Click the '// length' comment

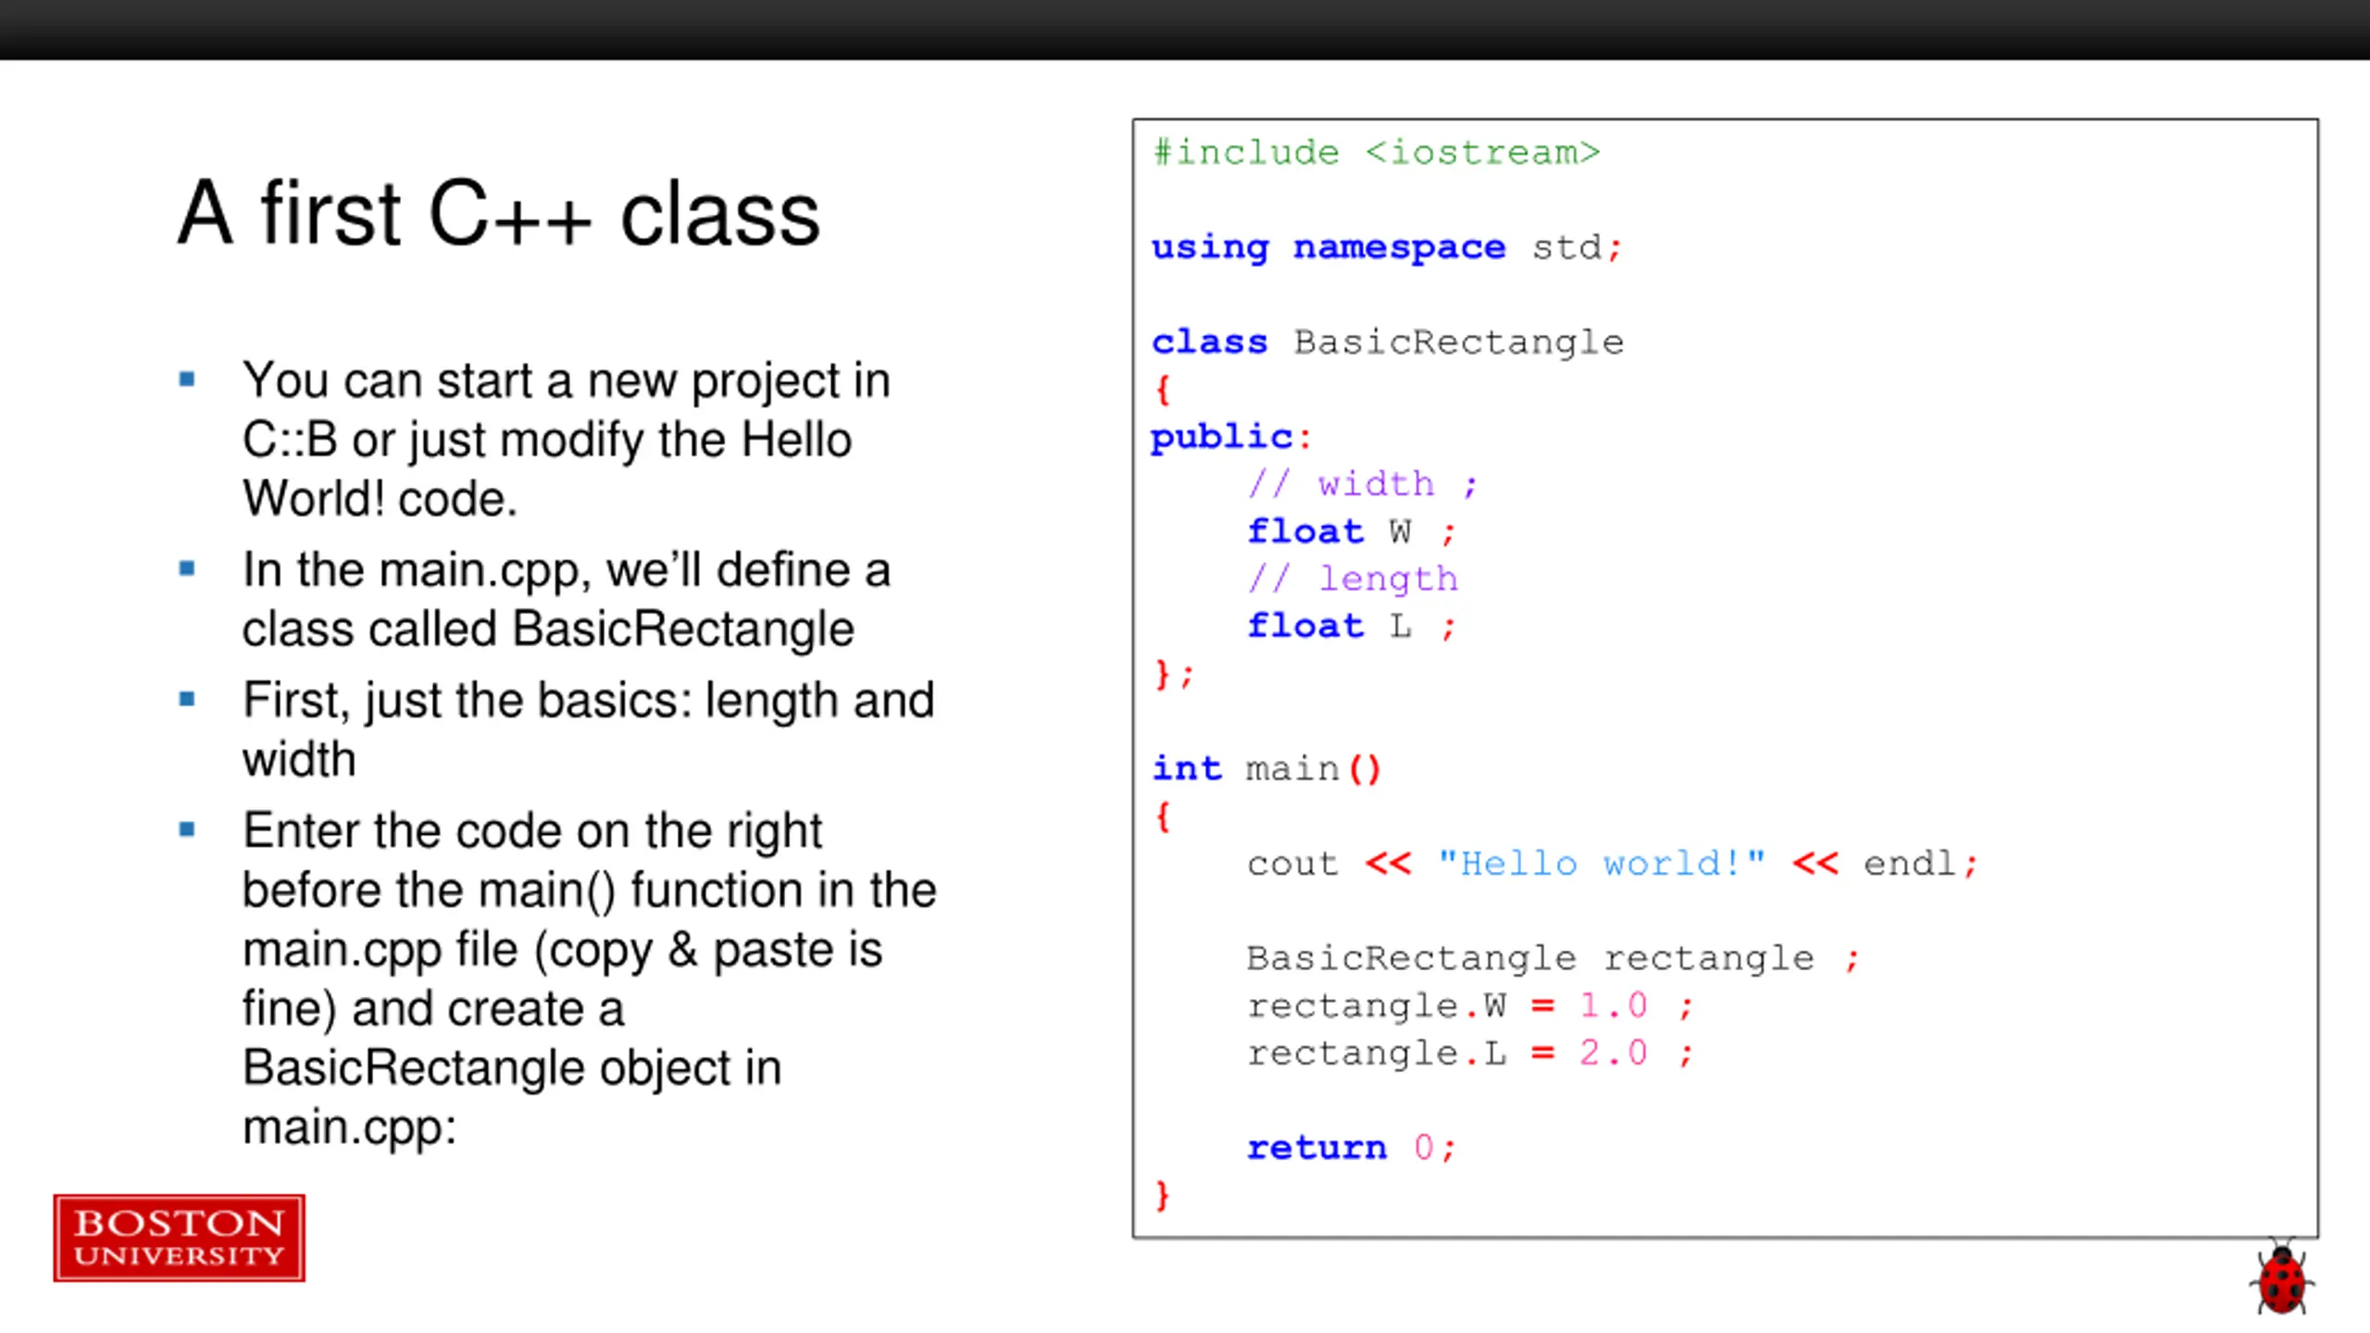[x=1353, y=579]
